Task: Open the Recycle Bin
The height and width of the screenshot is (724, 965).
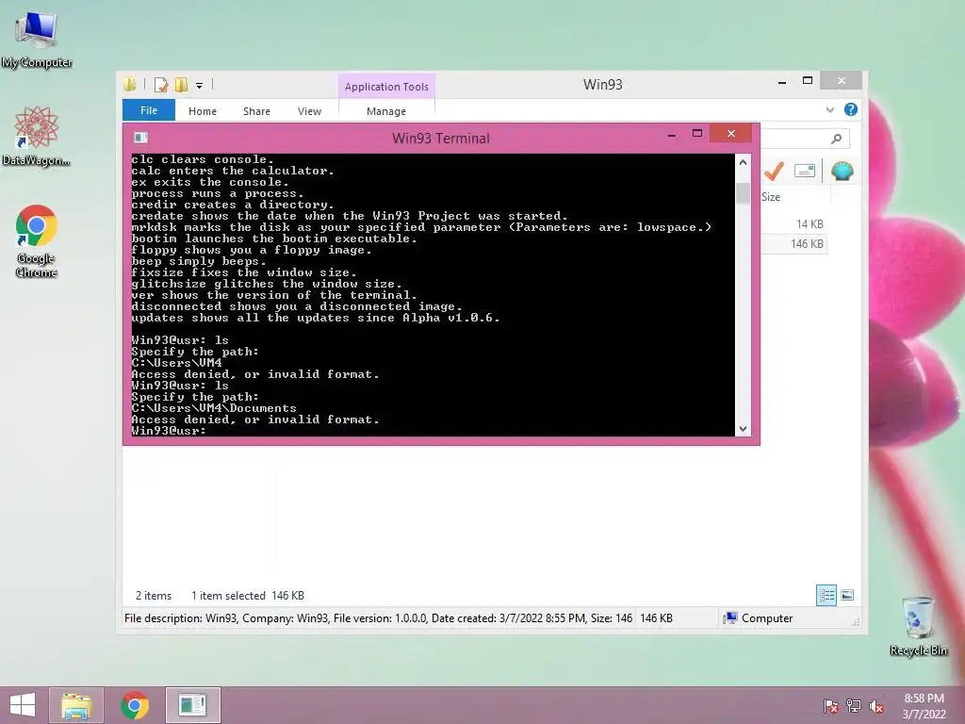Action: [x=918, y=626]
